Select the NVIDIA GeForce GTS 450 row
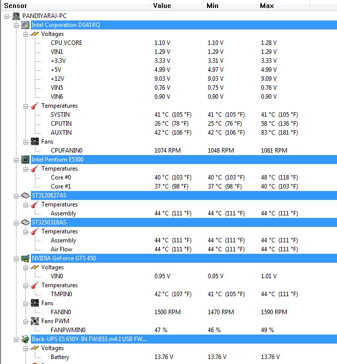The height and width of the screenshot is (364, 337). (x=184, y=258)
